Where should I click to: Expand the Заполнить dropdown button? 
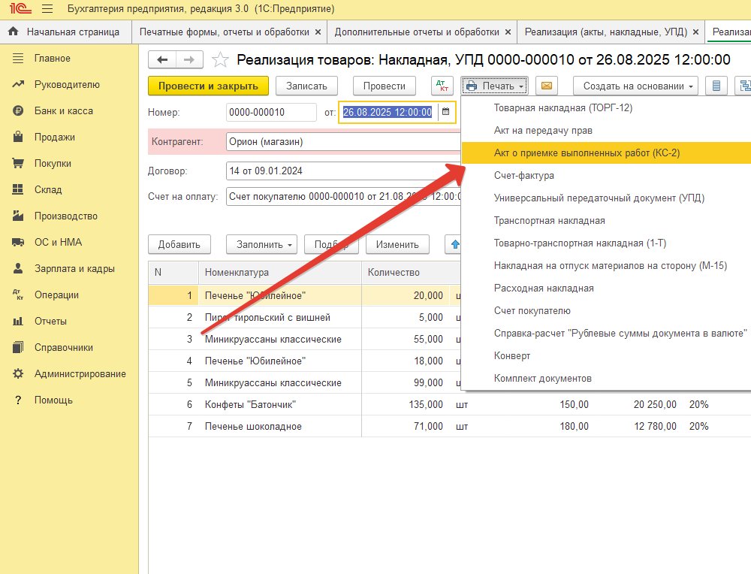click(x=261, y=244)
